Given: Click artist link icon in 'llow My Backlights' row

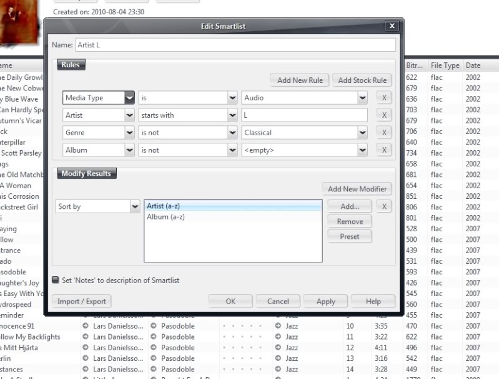Looking at the screenshot, I should [86, 337].
